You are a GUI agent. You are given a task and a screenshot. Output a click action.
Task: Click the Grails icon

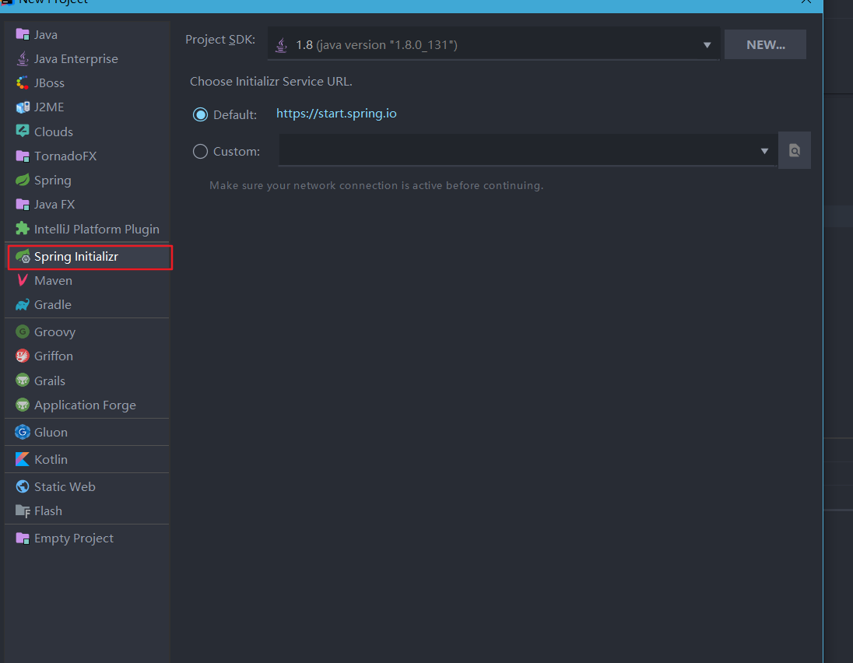tap(23, 381)
